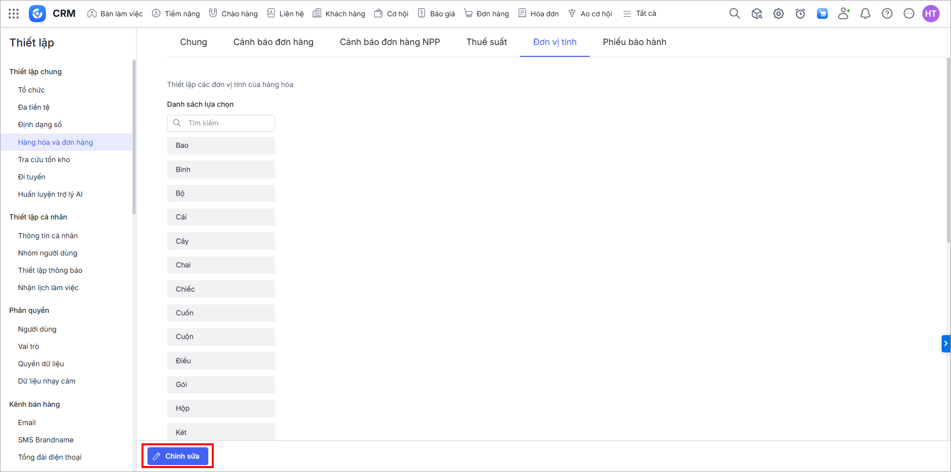
Task: Open the settings gear icon
Action: pyautogui.click(x=778, y=14)
